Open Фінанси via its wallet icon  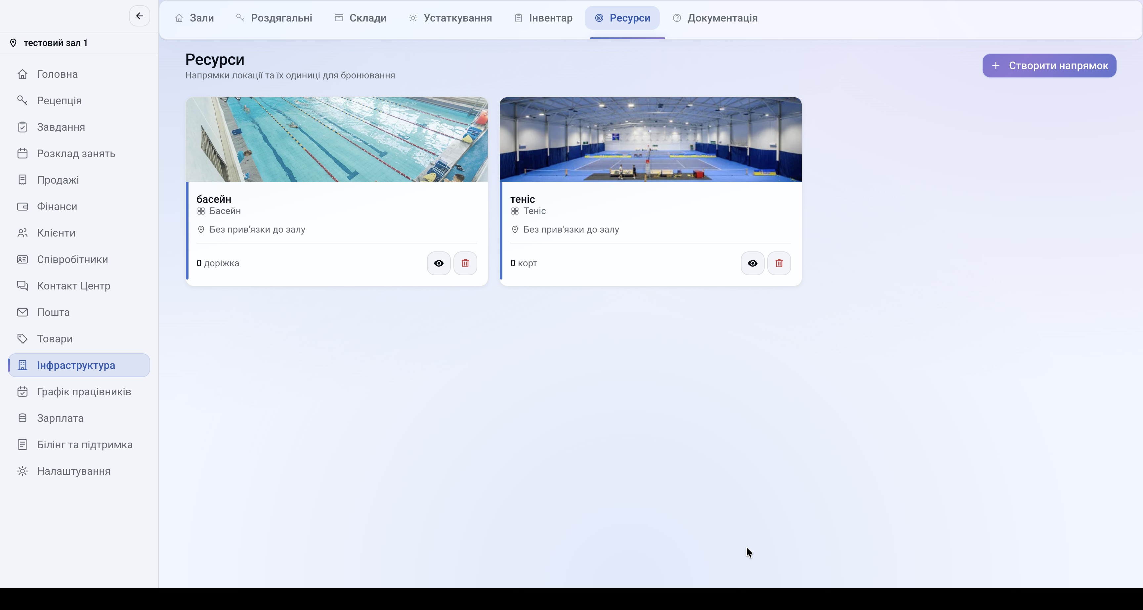point(22,206)
